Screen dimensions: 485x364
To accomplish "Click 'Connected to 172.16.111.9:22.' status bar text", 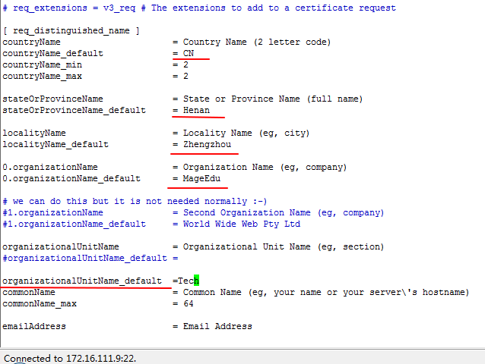I will point(70,359).
